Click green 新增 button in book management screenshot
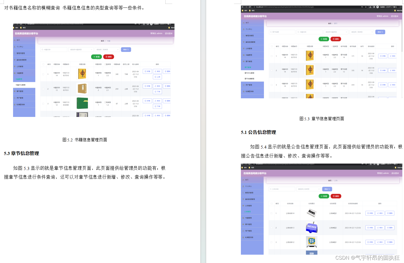This screenshot has width=404, height=263. click(x=96, y=57)
